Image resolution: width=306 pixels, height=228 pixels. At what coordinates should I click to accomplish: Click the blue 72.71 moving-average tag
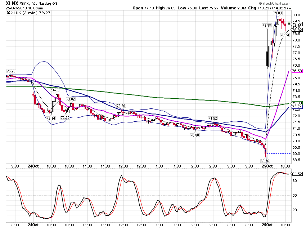(x=297, y=107)
